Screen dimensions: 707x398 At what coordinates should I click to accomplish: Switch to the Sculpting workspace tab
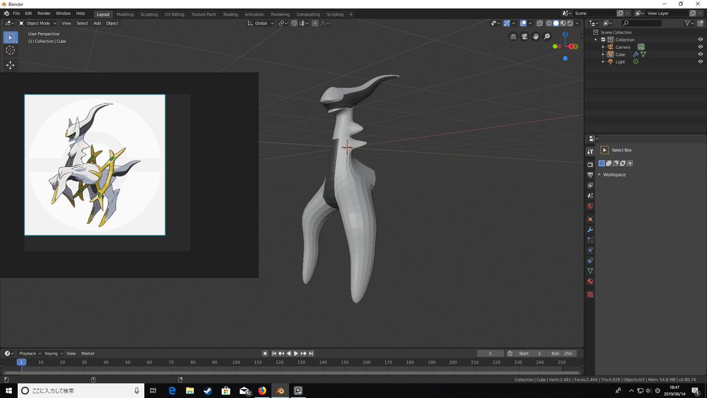point(149,14)
